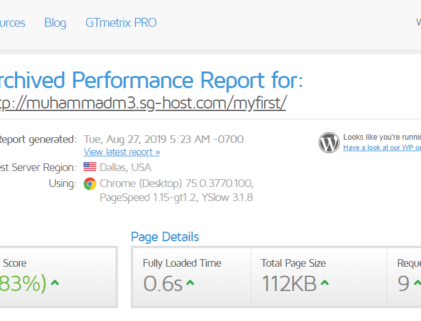
Task: Click green arrow beside 83% score
Action: pos(55,283)
